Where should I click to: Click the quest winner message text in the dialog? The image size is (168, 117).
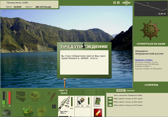click(x=84, y=57)
